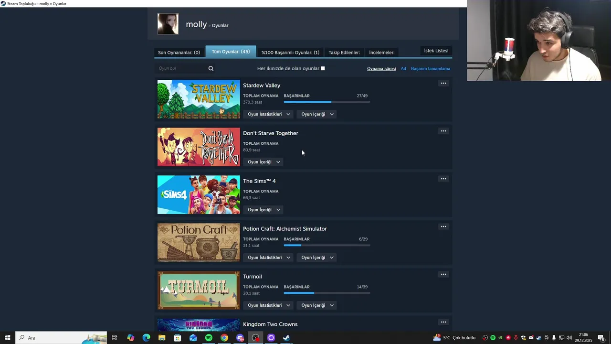Click the NVIDIA tray icon
This screenshot has width=611, height=344.
pyautogui.click(x=500, y=338)
